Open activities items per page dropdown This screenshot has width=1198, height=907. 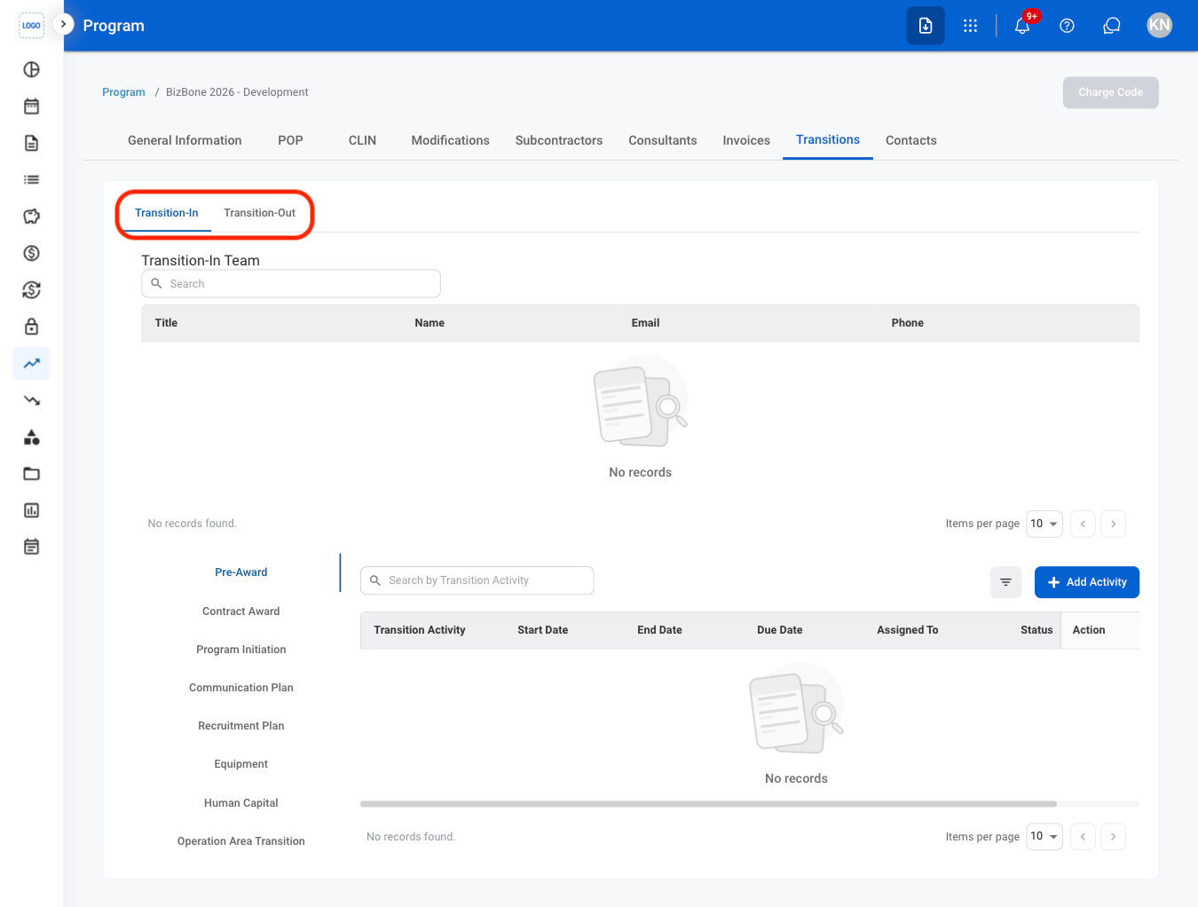tap(1044, 836)
